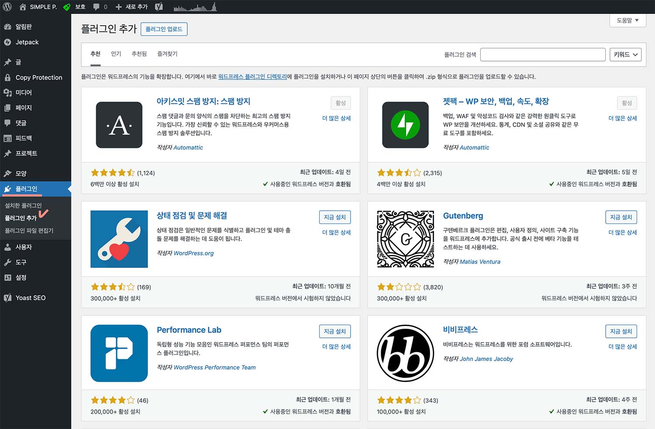The image size is (655, 429).
Task: Open WordPress Performance Team author link
Action: 215,367
